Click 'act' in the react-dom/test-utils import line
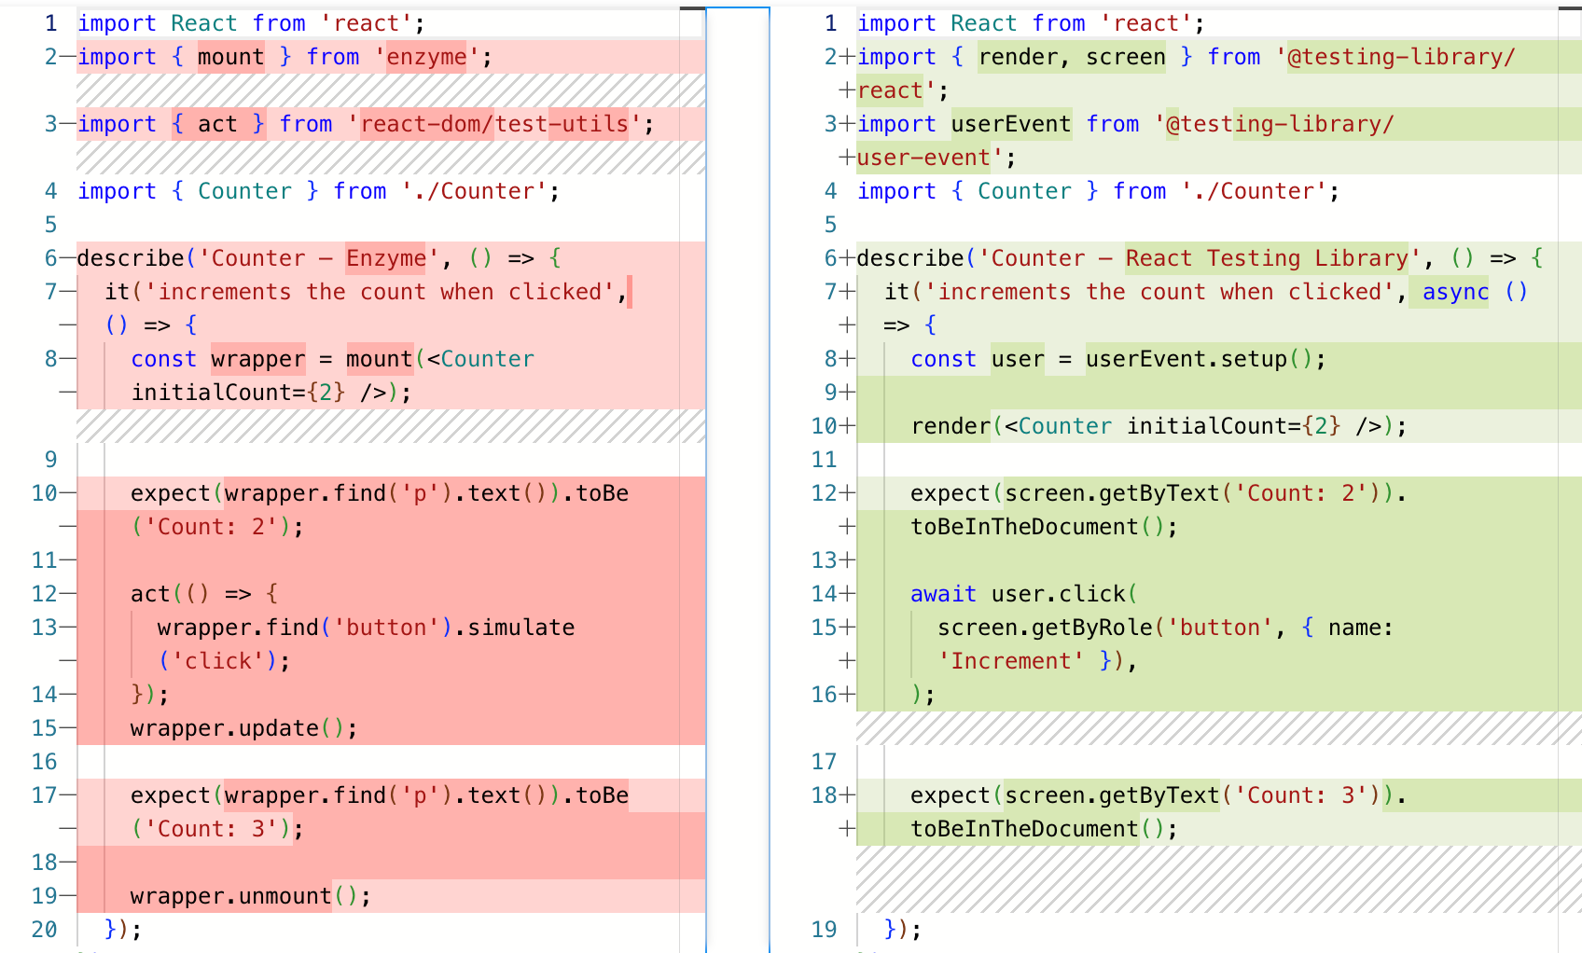 tap(217, 124)
